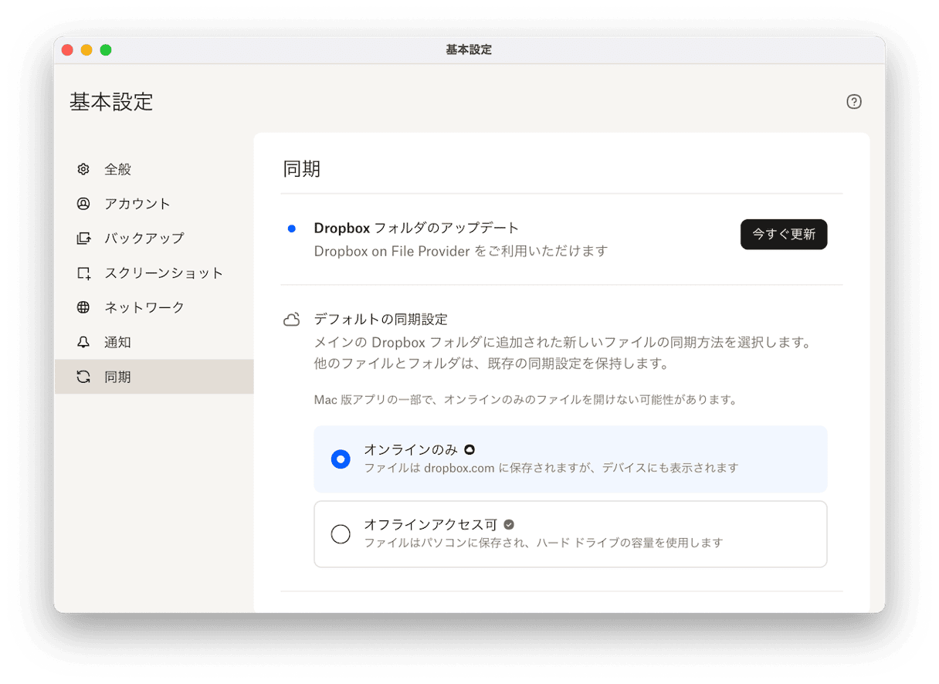Select the オフラインアクセス可 radio button
Screen dimensions: 939x684
[341, 534]
